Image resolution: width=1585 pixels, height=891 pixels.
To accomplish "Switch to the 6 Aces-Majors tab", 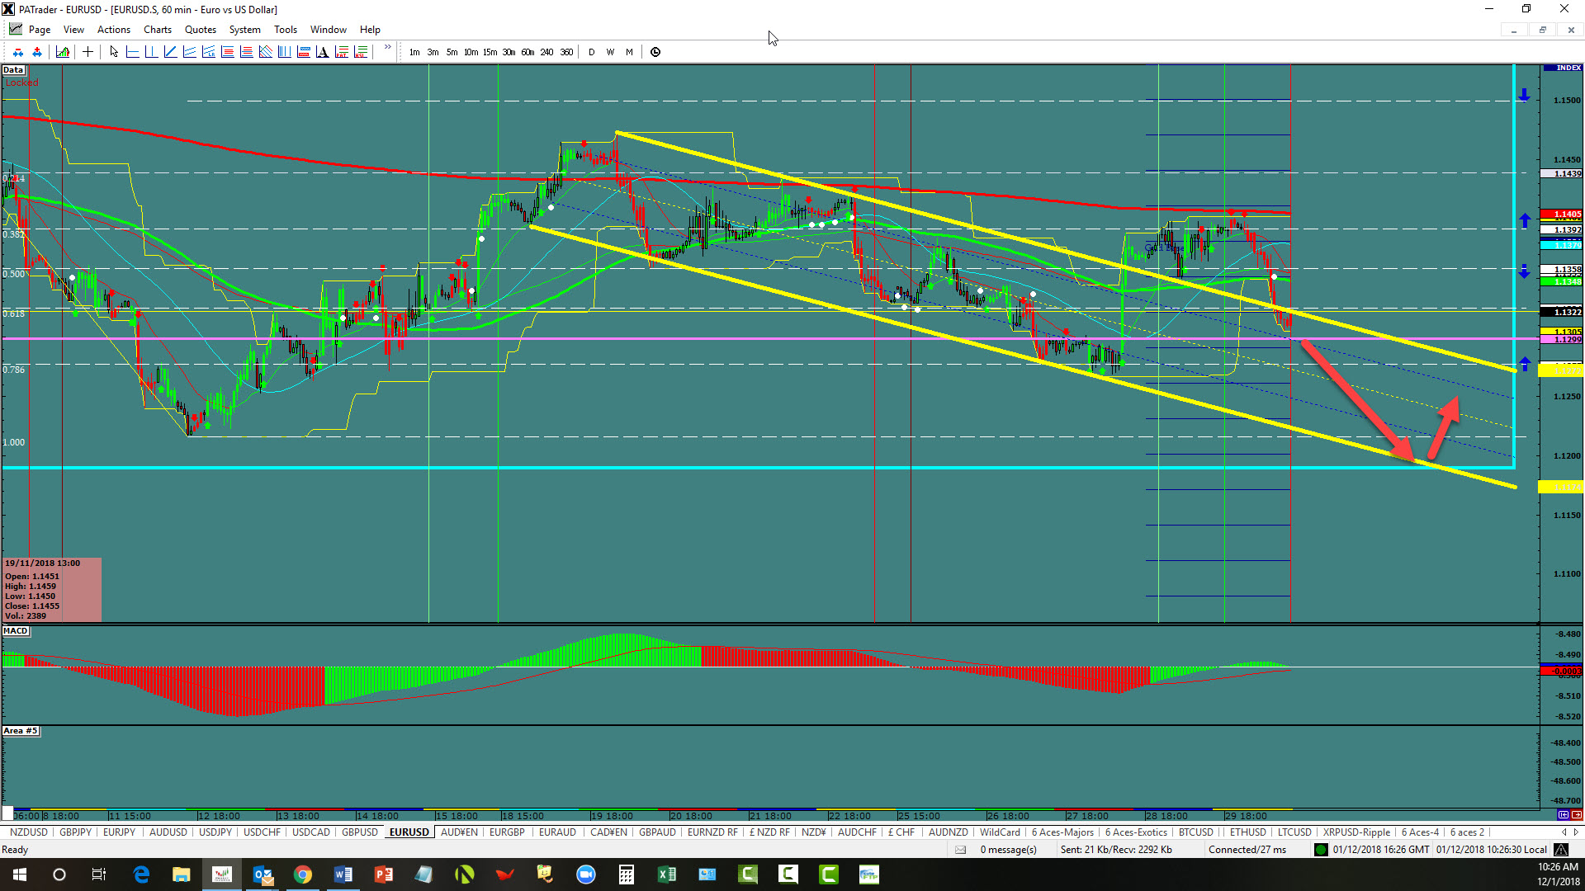I will tap(1062, 832).
